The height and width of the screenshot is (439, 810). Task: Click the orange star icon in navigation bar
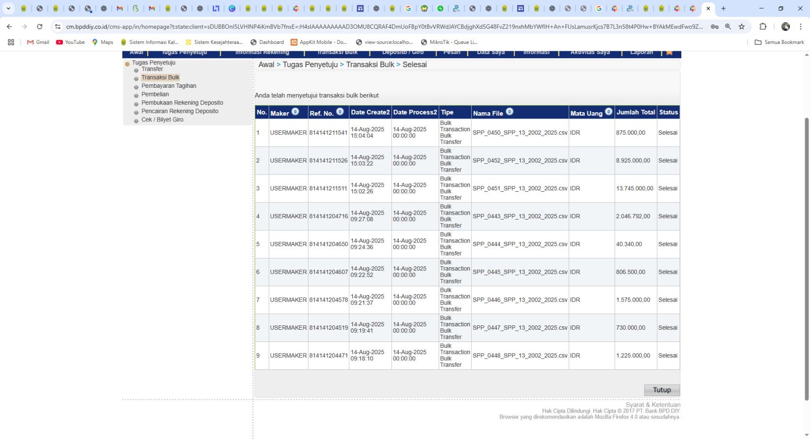point(669,53)
